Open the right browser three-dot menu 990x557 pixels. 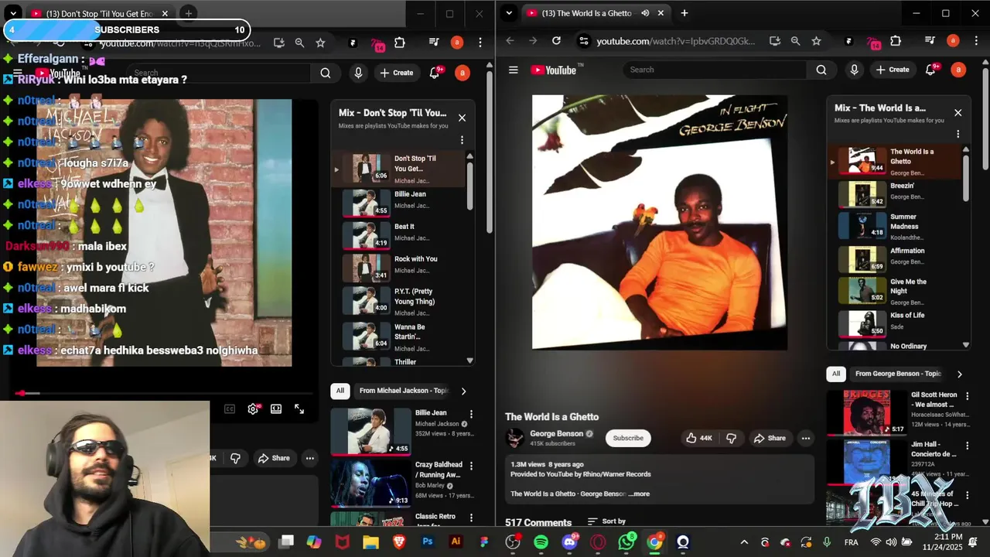point(976,41)
